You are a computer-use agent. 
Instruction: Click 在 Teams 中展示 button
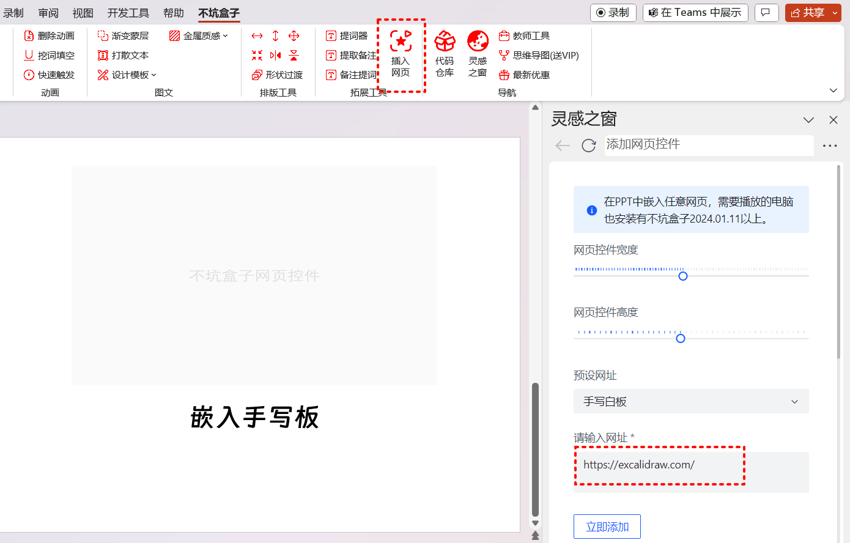695,12
